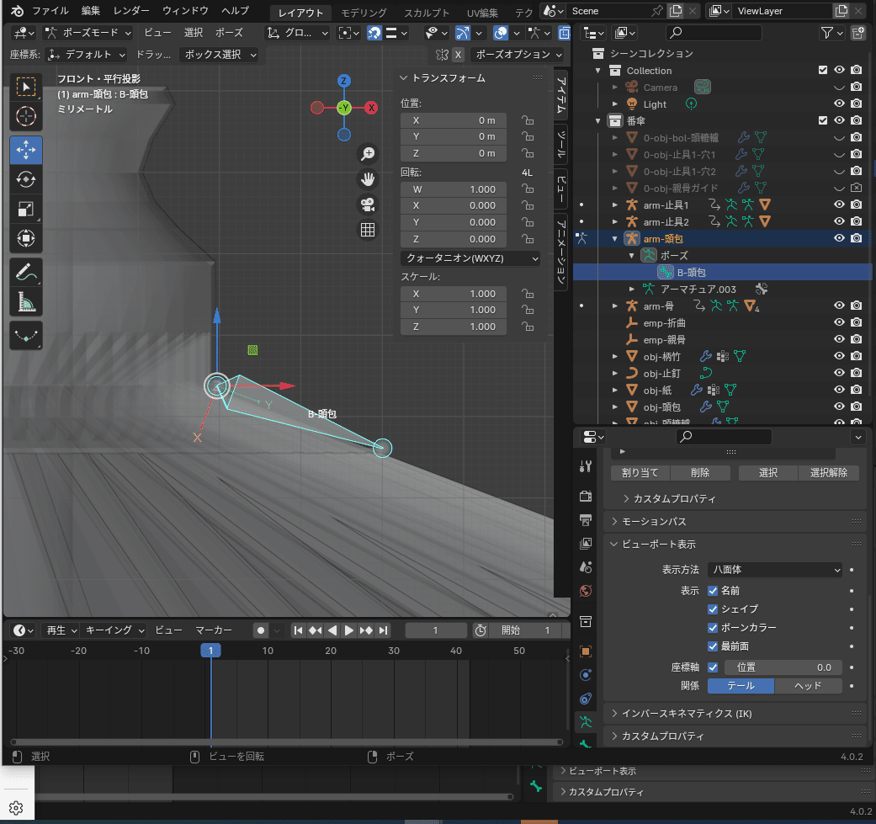The height and width of the screenshot is (824, 876).
Task: Open the クォータニオン(WXYZ) rotation mode dropdown
Action: 470,258
